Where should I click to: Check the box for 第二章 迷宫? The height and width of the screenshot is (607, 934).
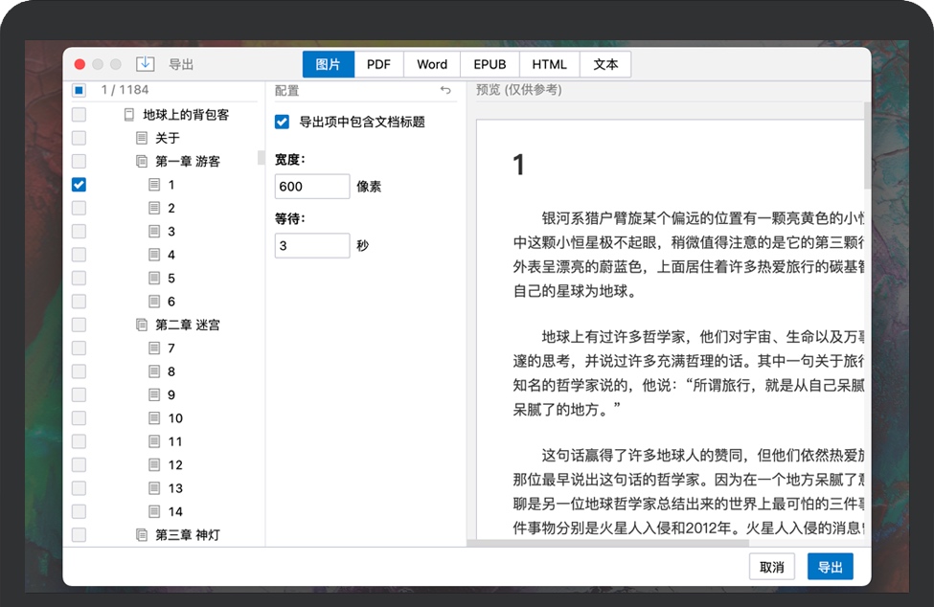coord(80,325)
